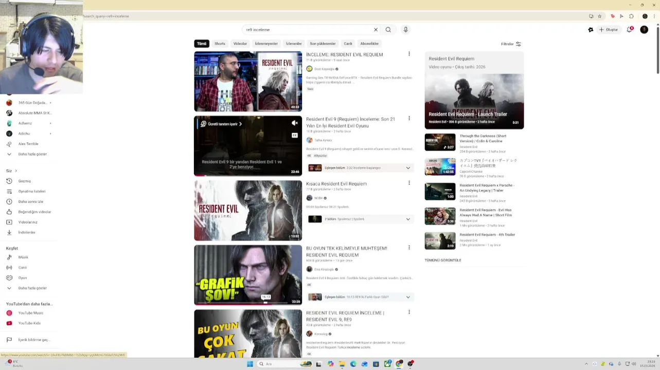Image resolution: width=660 pixels, height=370 pixels.
Task: Expand the Siz section chevron
Action: (16, 171)
